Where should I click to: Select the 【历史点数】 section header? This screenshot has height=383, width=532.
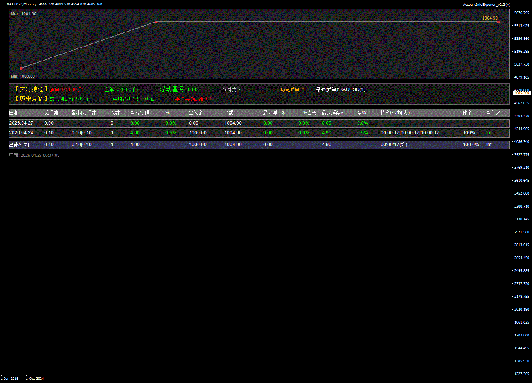31,99
